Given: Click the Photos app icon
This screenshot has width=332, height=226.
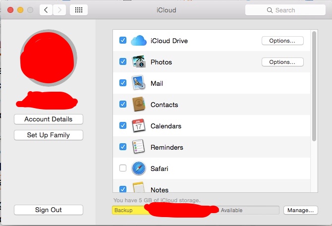Looking at the screenshot, I should pos(139,61).
